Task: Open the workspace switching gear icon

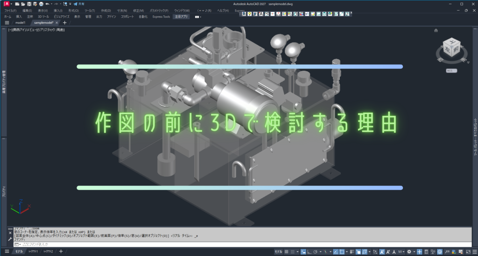Action: pos(409,252)
